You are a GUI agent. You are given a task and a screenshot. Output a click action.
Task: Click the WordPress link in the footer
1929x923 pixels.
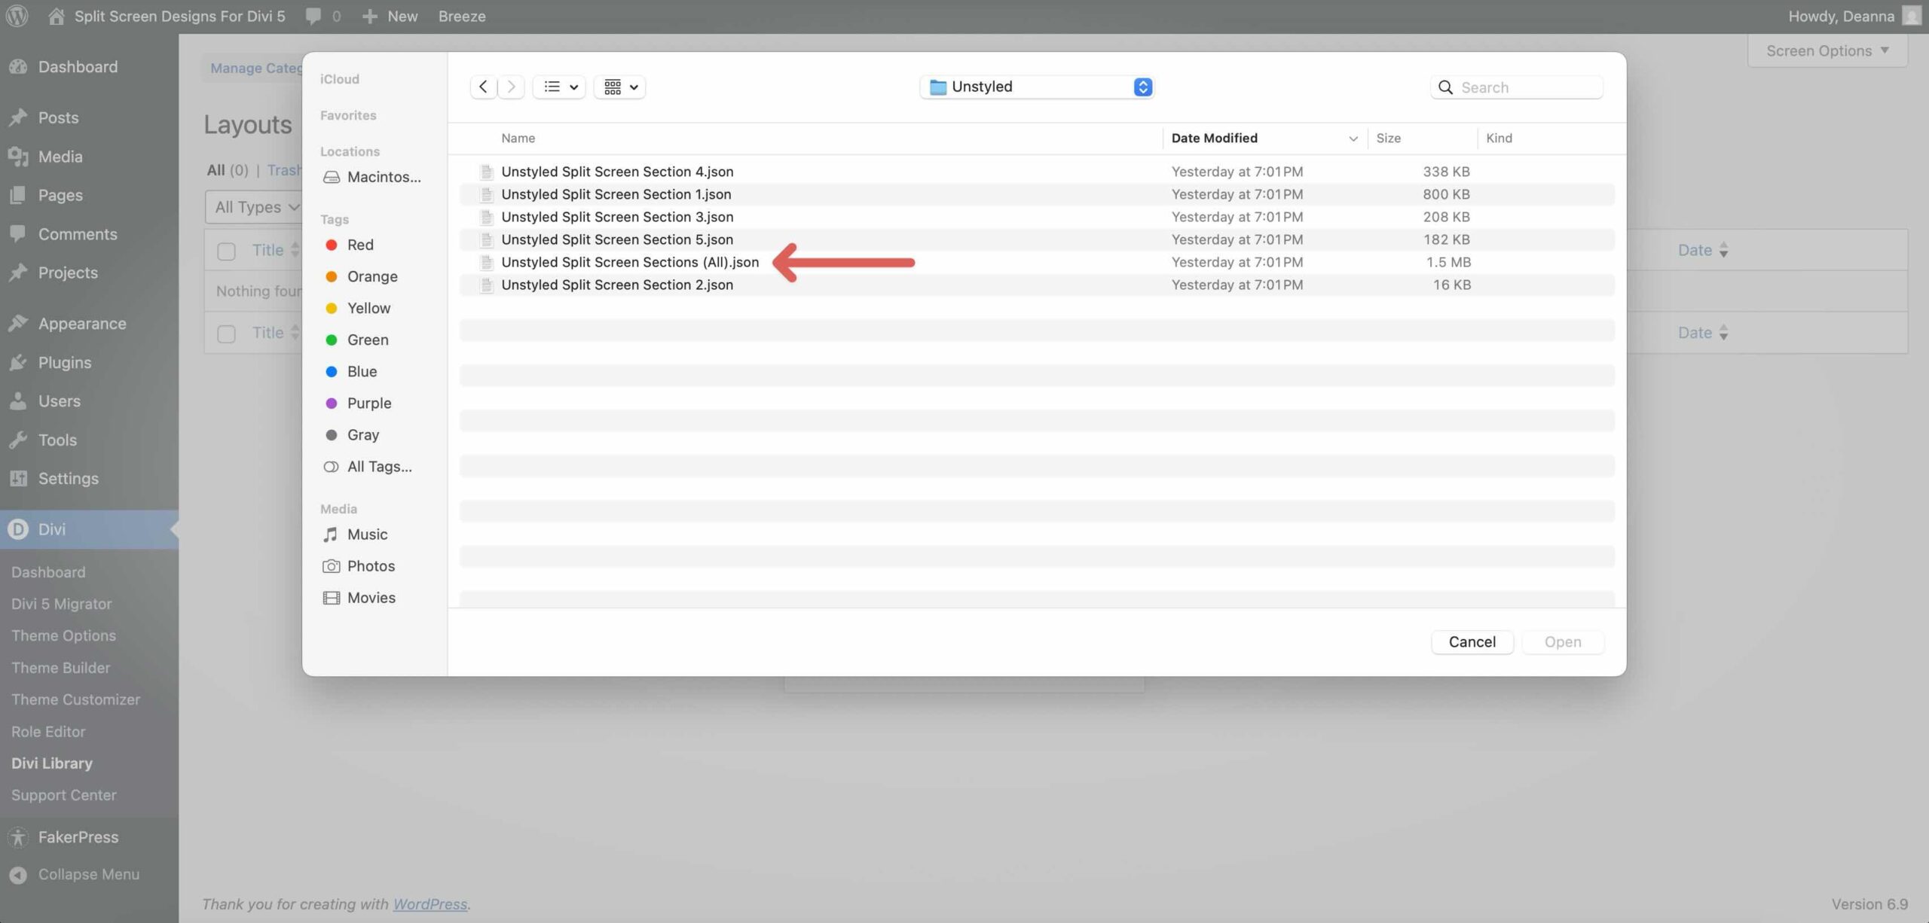pos(430,903)
